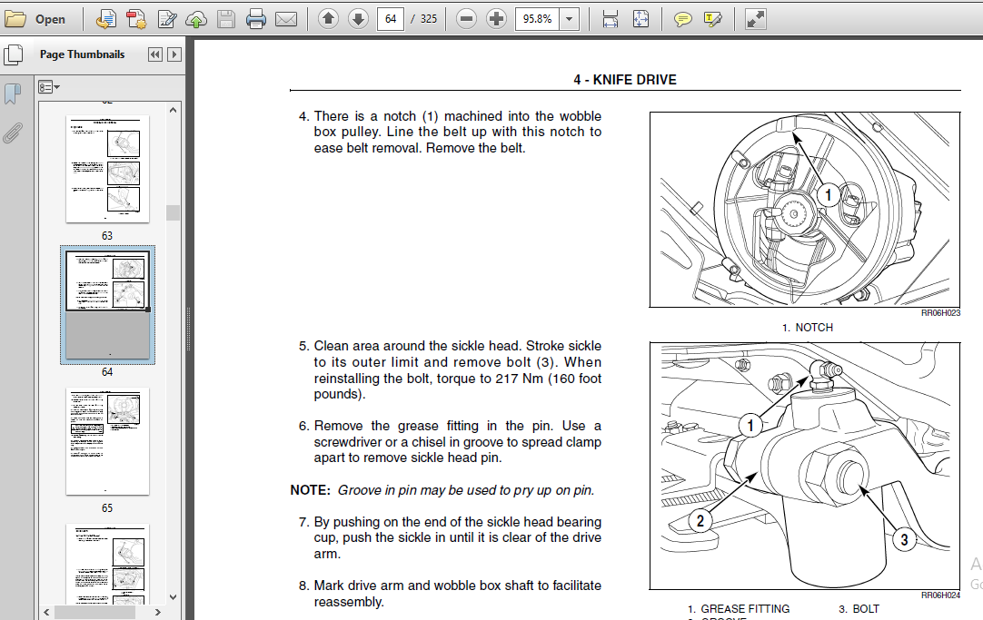Open the Attachments paperclip panel
This screenshot has width=983, height=620.
point(13,133)
